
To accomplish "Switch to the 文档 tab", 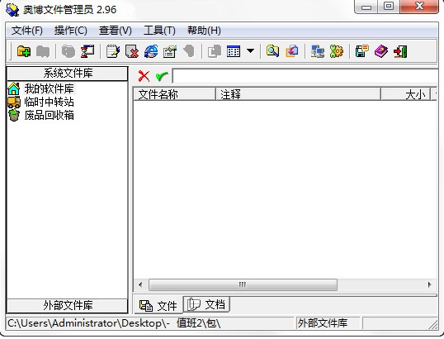I will [206, 304].
